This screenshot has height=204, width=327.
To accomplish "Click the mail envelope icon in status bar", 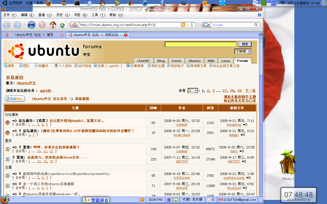I will (x=209, y=200).
